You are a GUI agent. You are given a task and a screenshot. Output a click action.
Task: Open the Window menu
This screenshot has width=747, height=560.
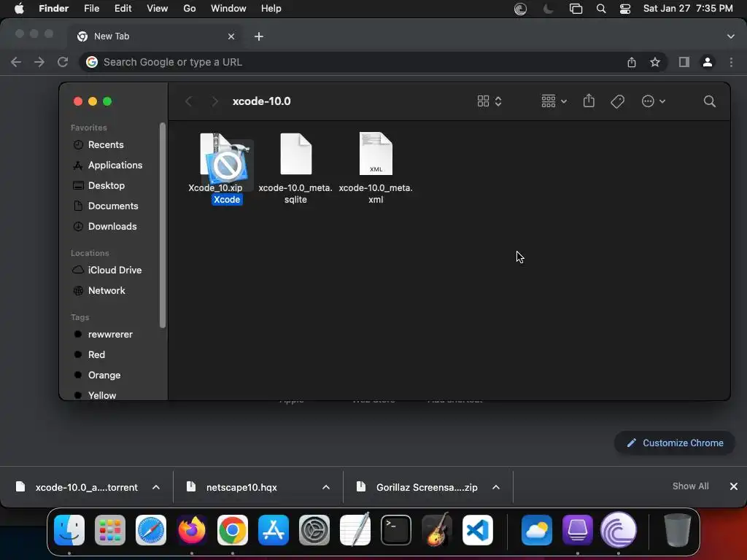228,9
